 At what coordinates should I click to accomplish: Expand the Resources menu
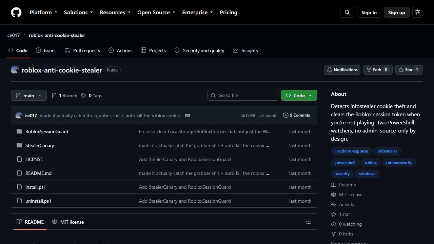(x=115, y=13)
